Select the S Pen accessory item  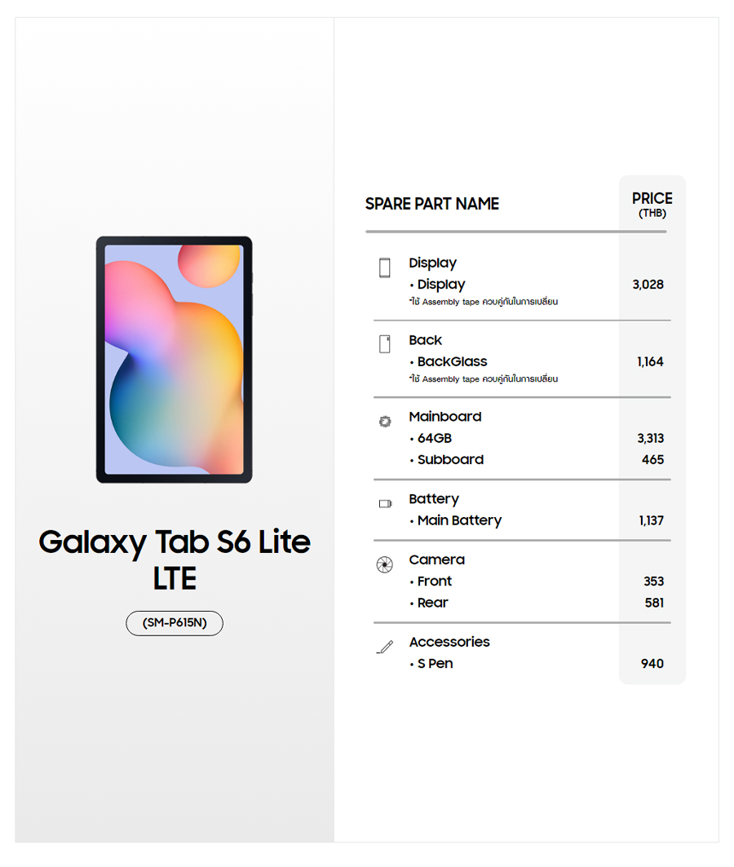435,664
